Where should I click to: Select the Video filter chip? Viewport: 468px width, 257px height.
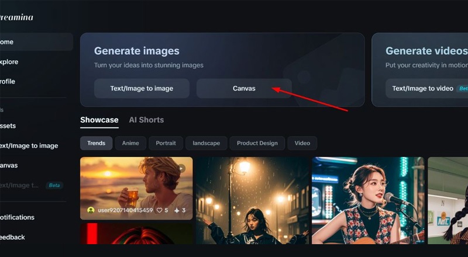point(302,143)
